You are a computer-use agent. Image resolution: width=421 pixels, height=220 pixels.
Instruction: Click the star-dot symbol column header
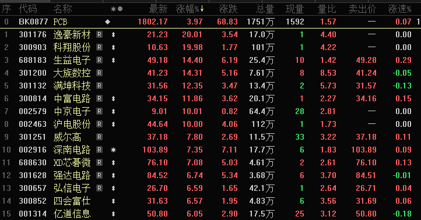pyautogui.click(x=117, y=9)
